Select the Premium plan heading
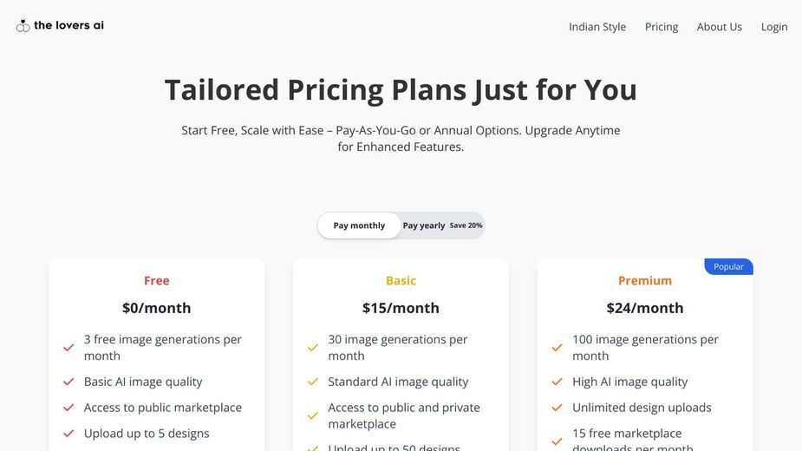The height and width of the screenshot is (451, 802). pyautogui.click(x=645, y=280)
